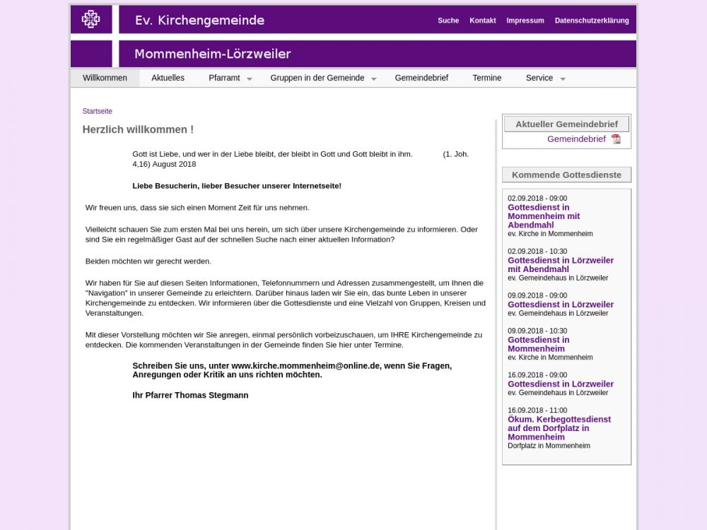
Task: Click the Kommende Gottesdienste panel header
Action: point(566,175)
